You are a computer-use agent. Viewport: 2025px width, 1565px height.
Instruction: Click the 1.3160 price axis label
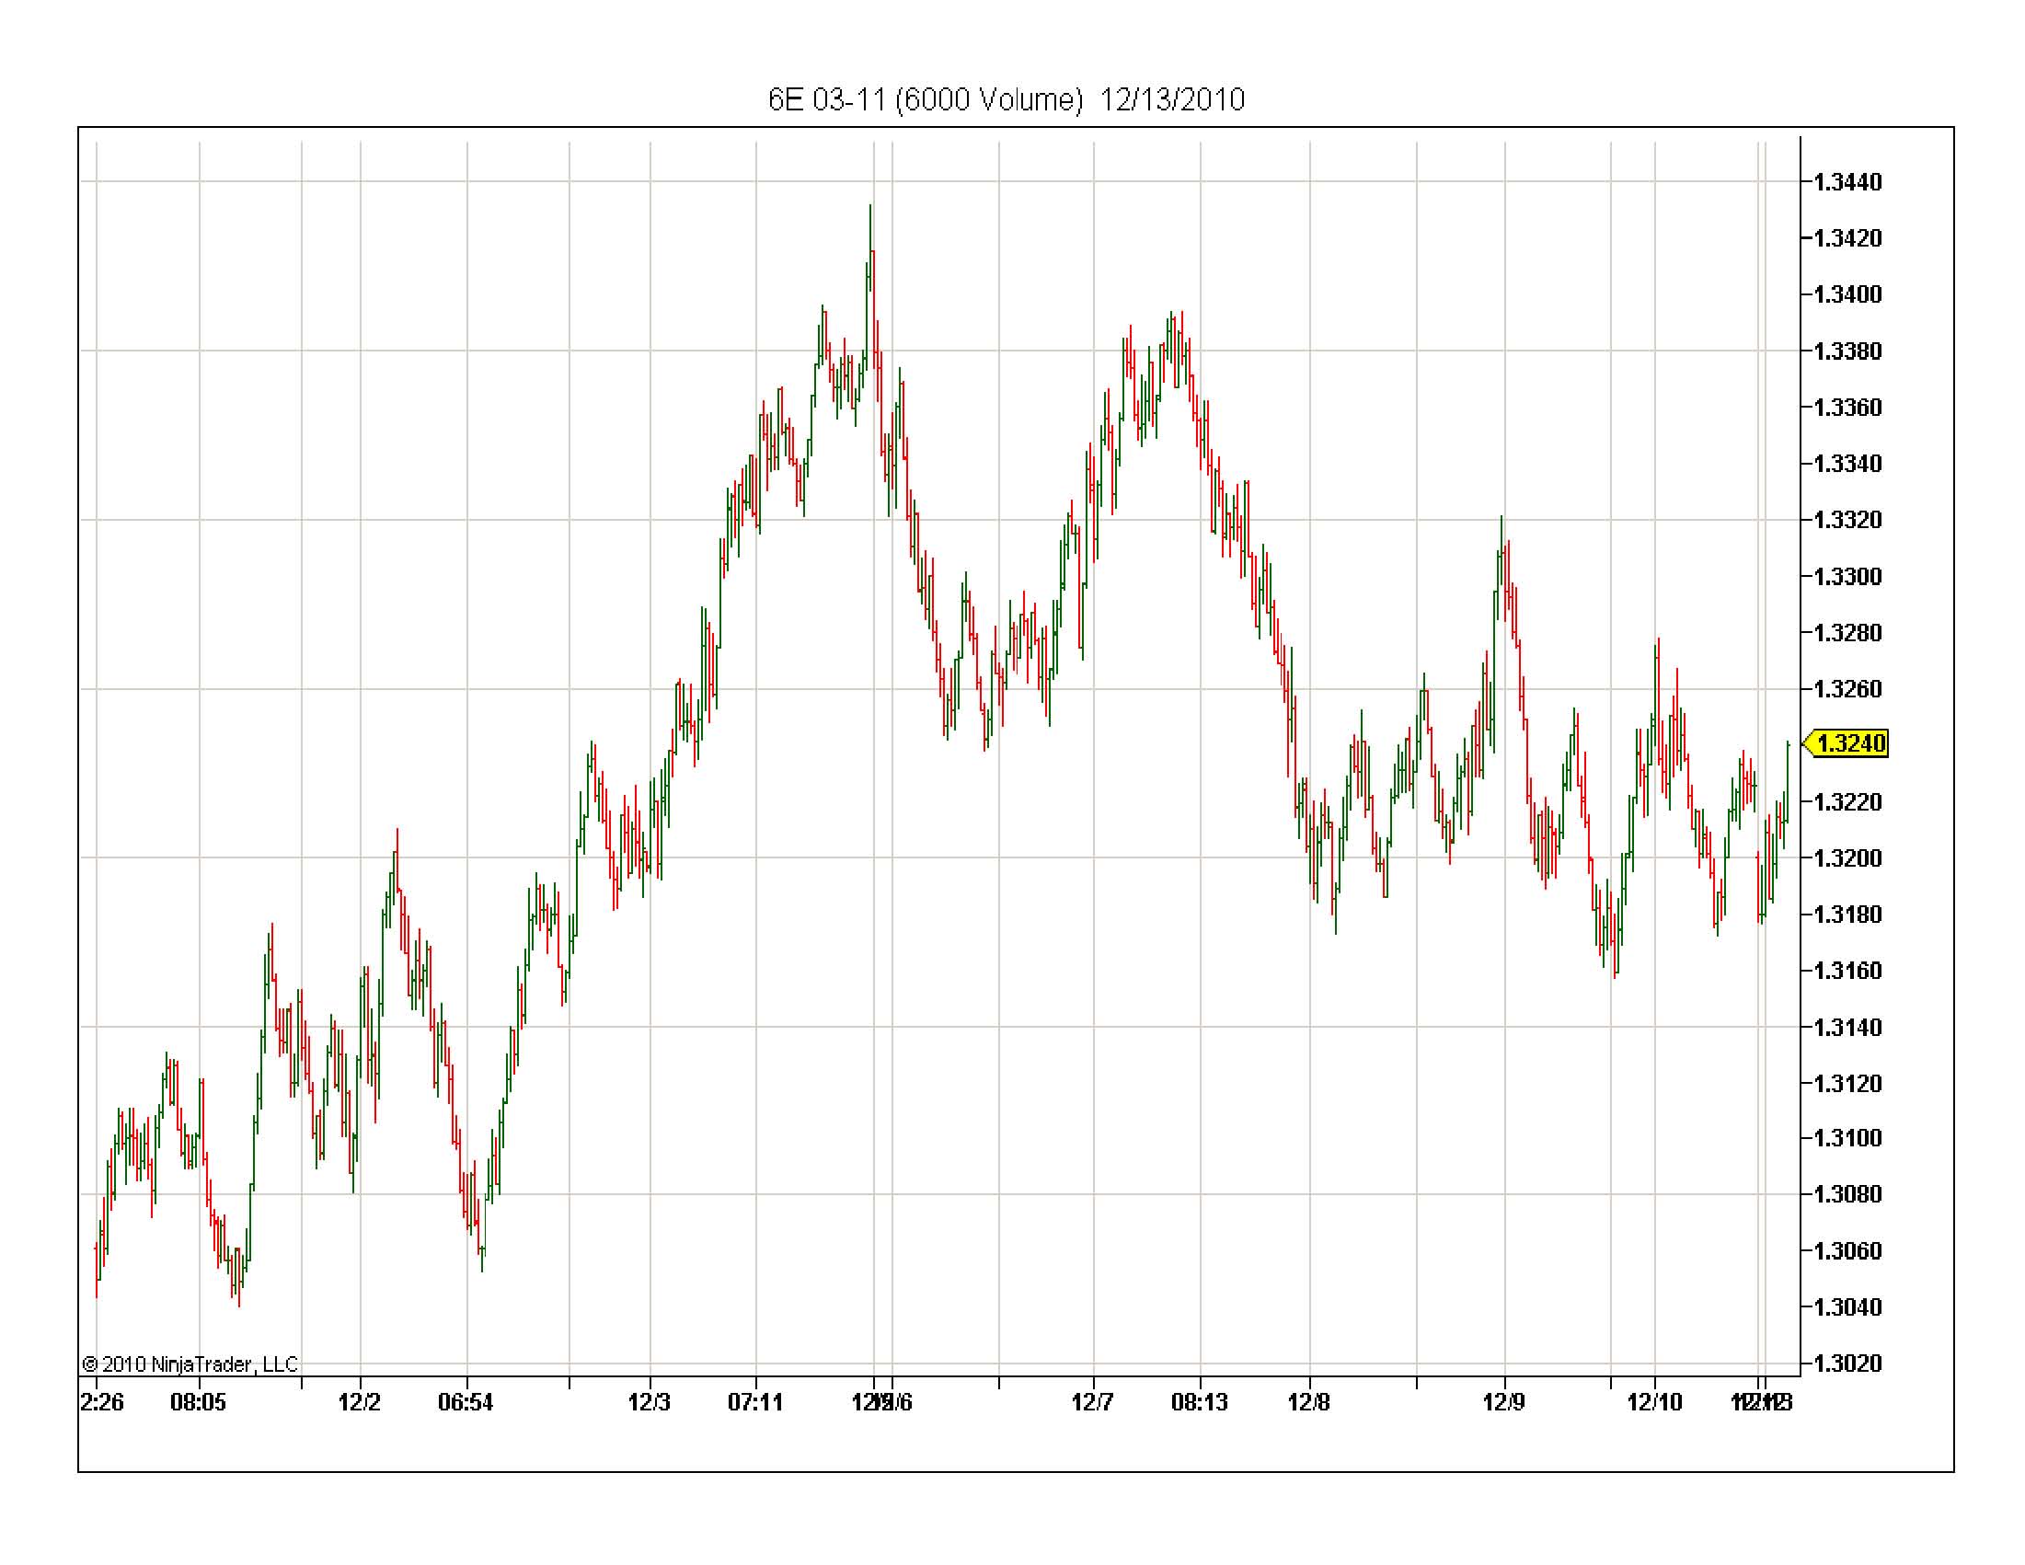pyautogui.click(x=1847, y=971)
